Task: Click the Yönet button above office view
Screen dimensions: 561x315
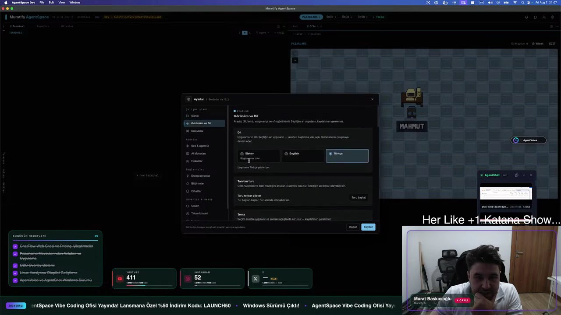Action: [538, 44]
